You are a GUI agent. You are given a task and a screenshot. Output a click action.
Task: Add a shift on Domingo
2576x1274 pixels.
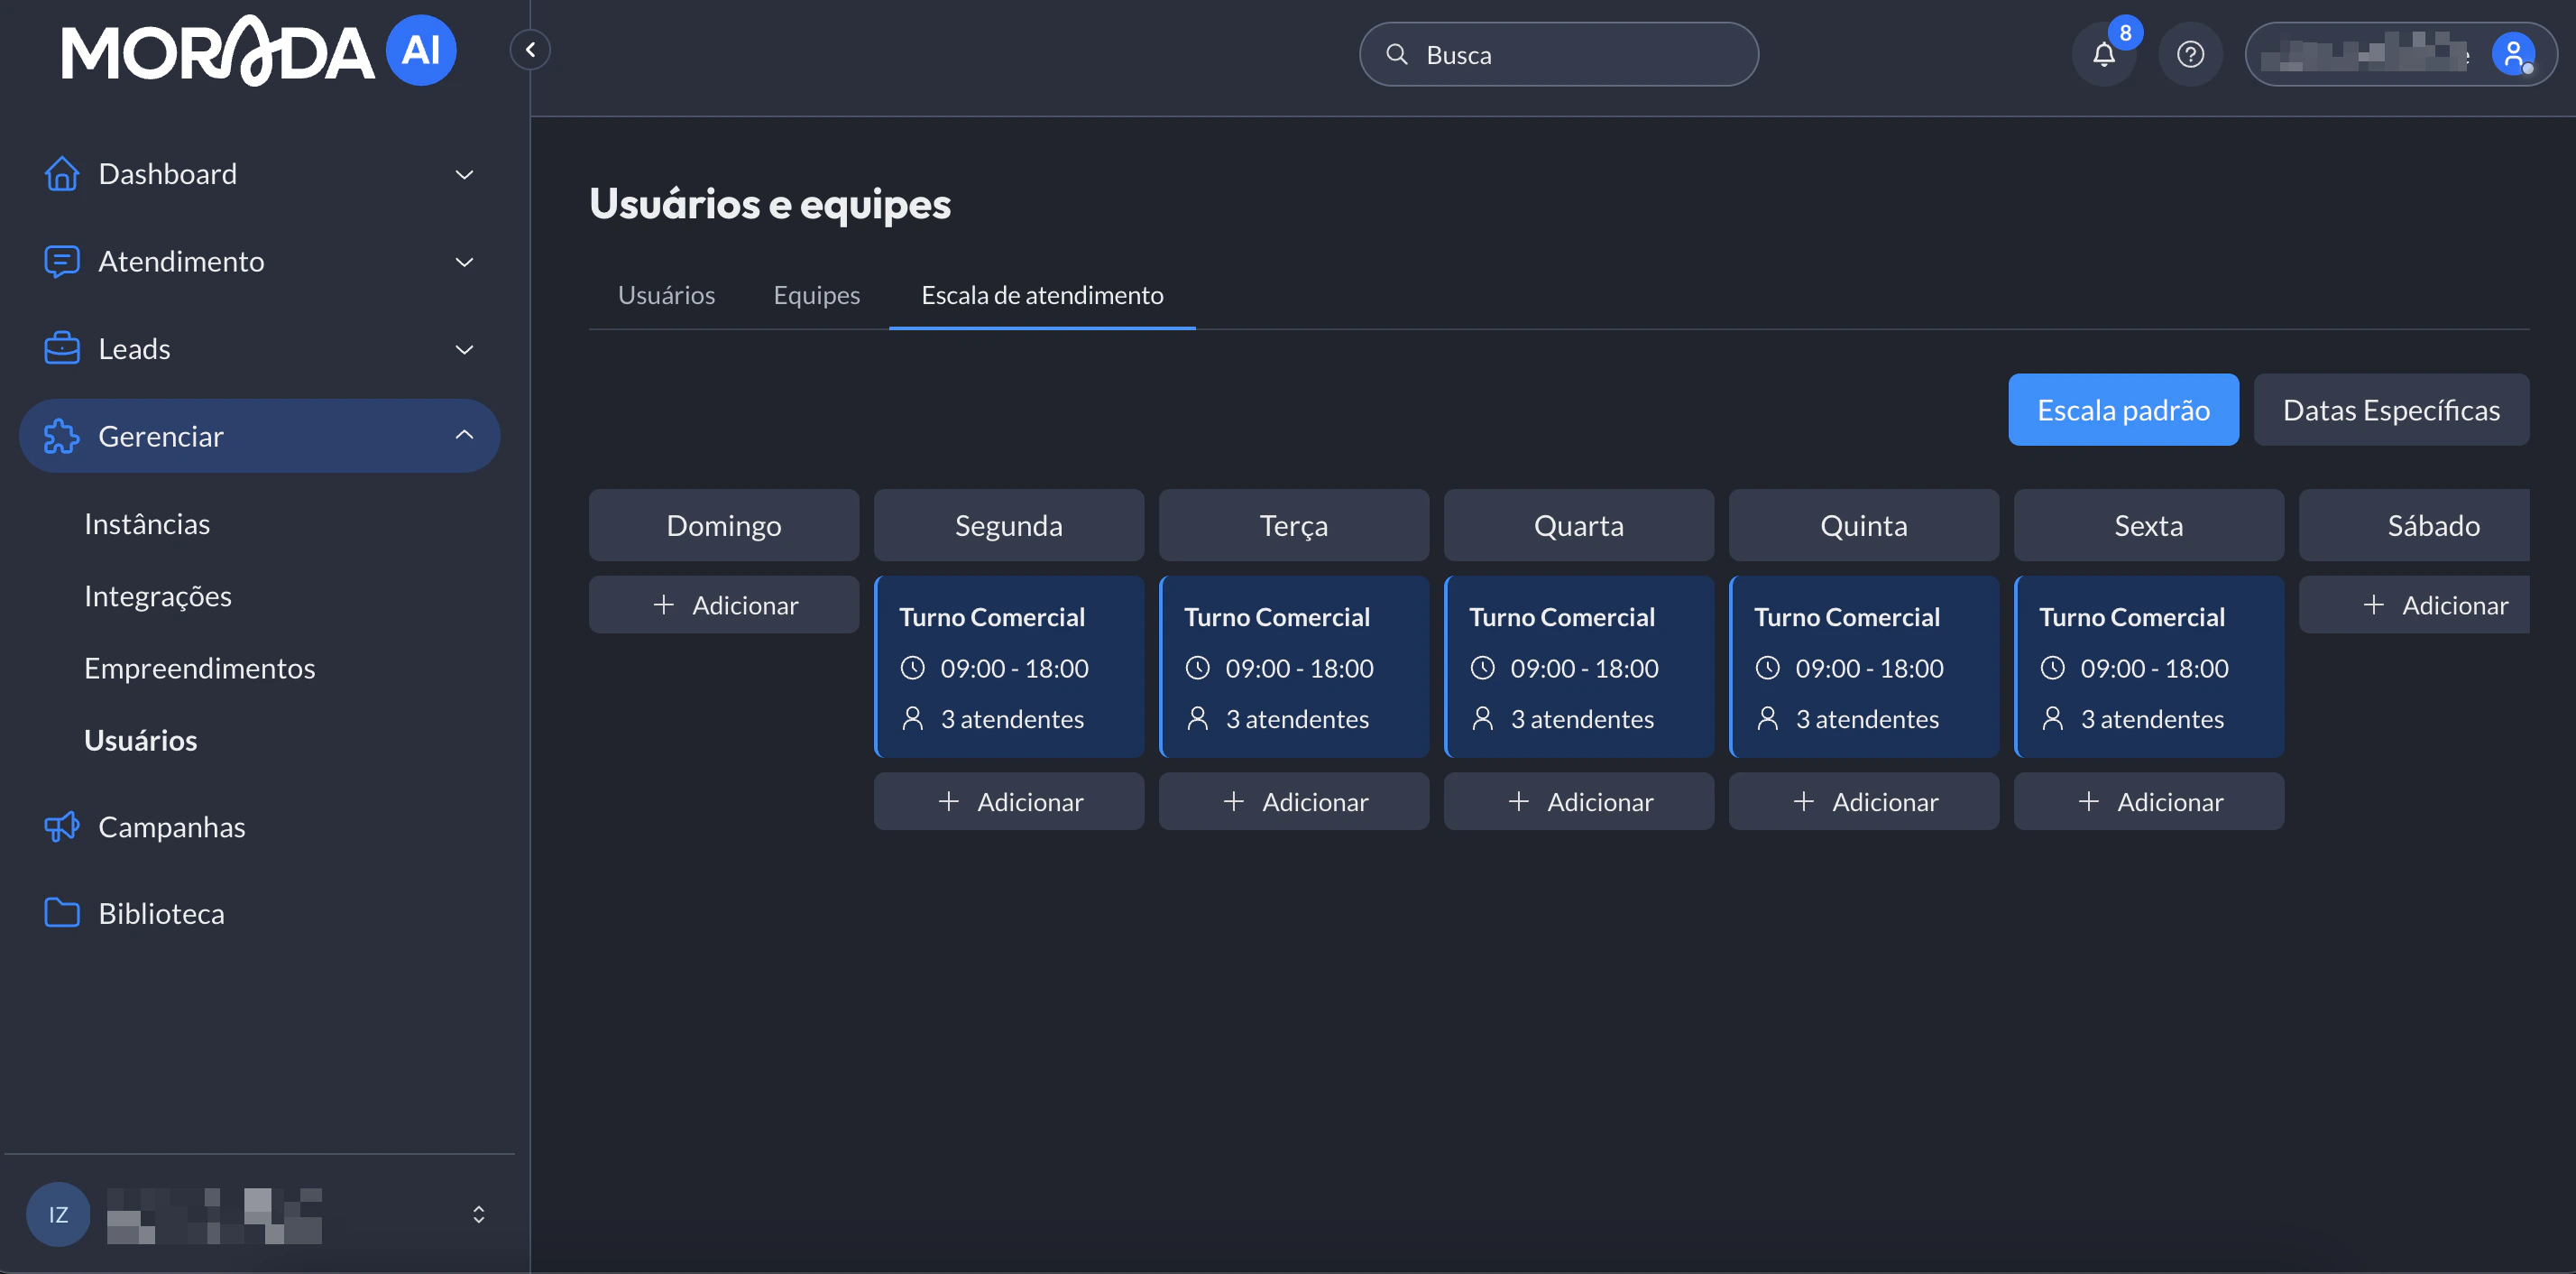pos(723,604)
